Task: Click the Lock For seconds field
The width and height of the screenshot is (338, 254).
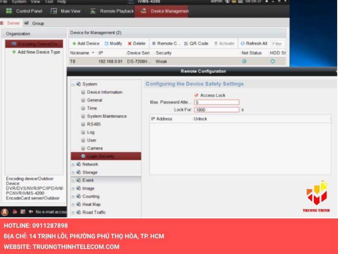Action: click(x=217, y=110)
